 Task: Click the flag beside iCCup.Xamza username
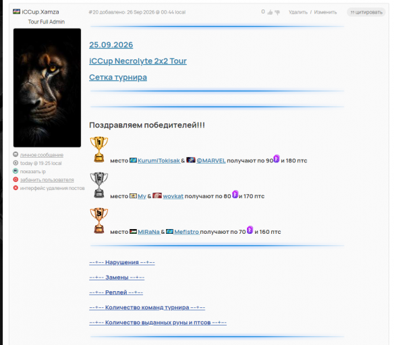17,11
